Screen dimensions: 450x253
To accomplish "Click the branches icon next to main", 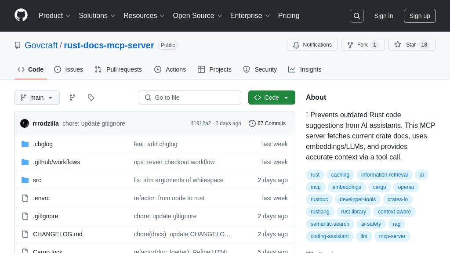I will pos(73,98).
